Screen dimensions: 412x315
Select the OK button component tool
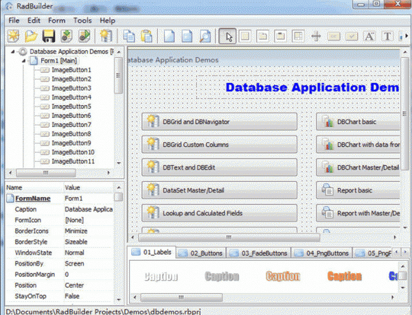[x=334, y=36]
